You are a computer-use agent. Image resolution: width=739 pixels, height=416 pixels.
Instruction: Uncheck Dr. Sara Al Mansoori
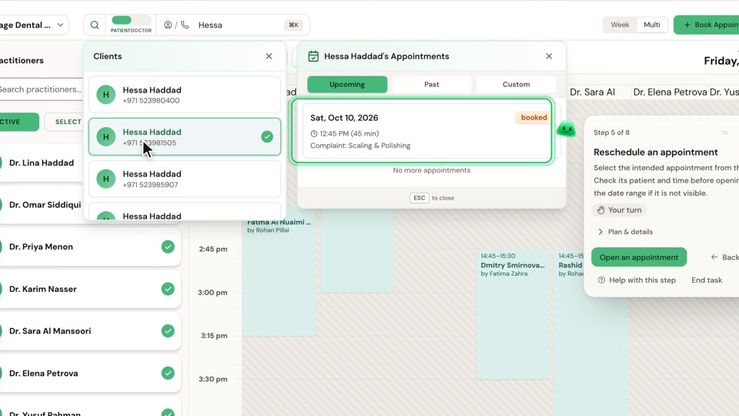[x=168, y=331]
